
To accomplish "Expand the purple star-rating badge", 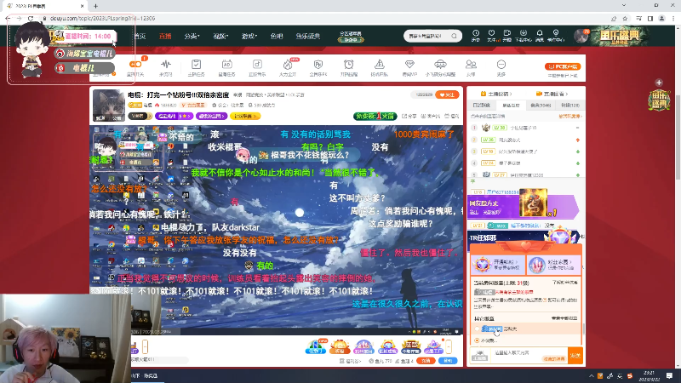I will (x=174, y=117).
